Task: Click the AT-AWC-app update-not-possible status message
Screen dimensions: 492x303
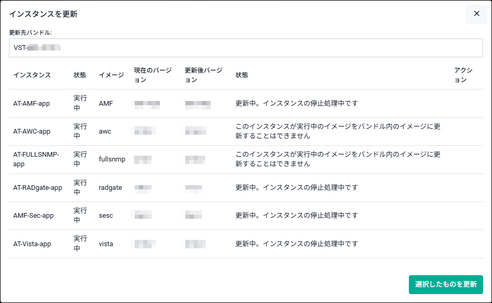Action: (x=338, y=131)
